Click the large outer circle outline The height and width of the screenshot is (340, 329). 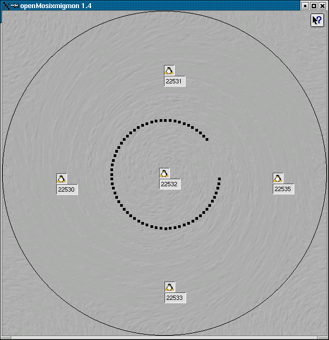point(164,11)
